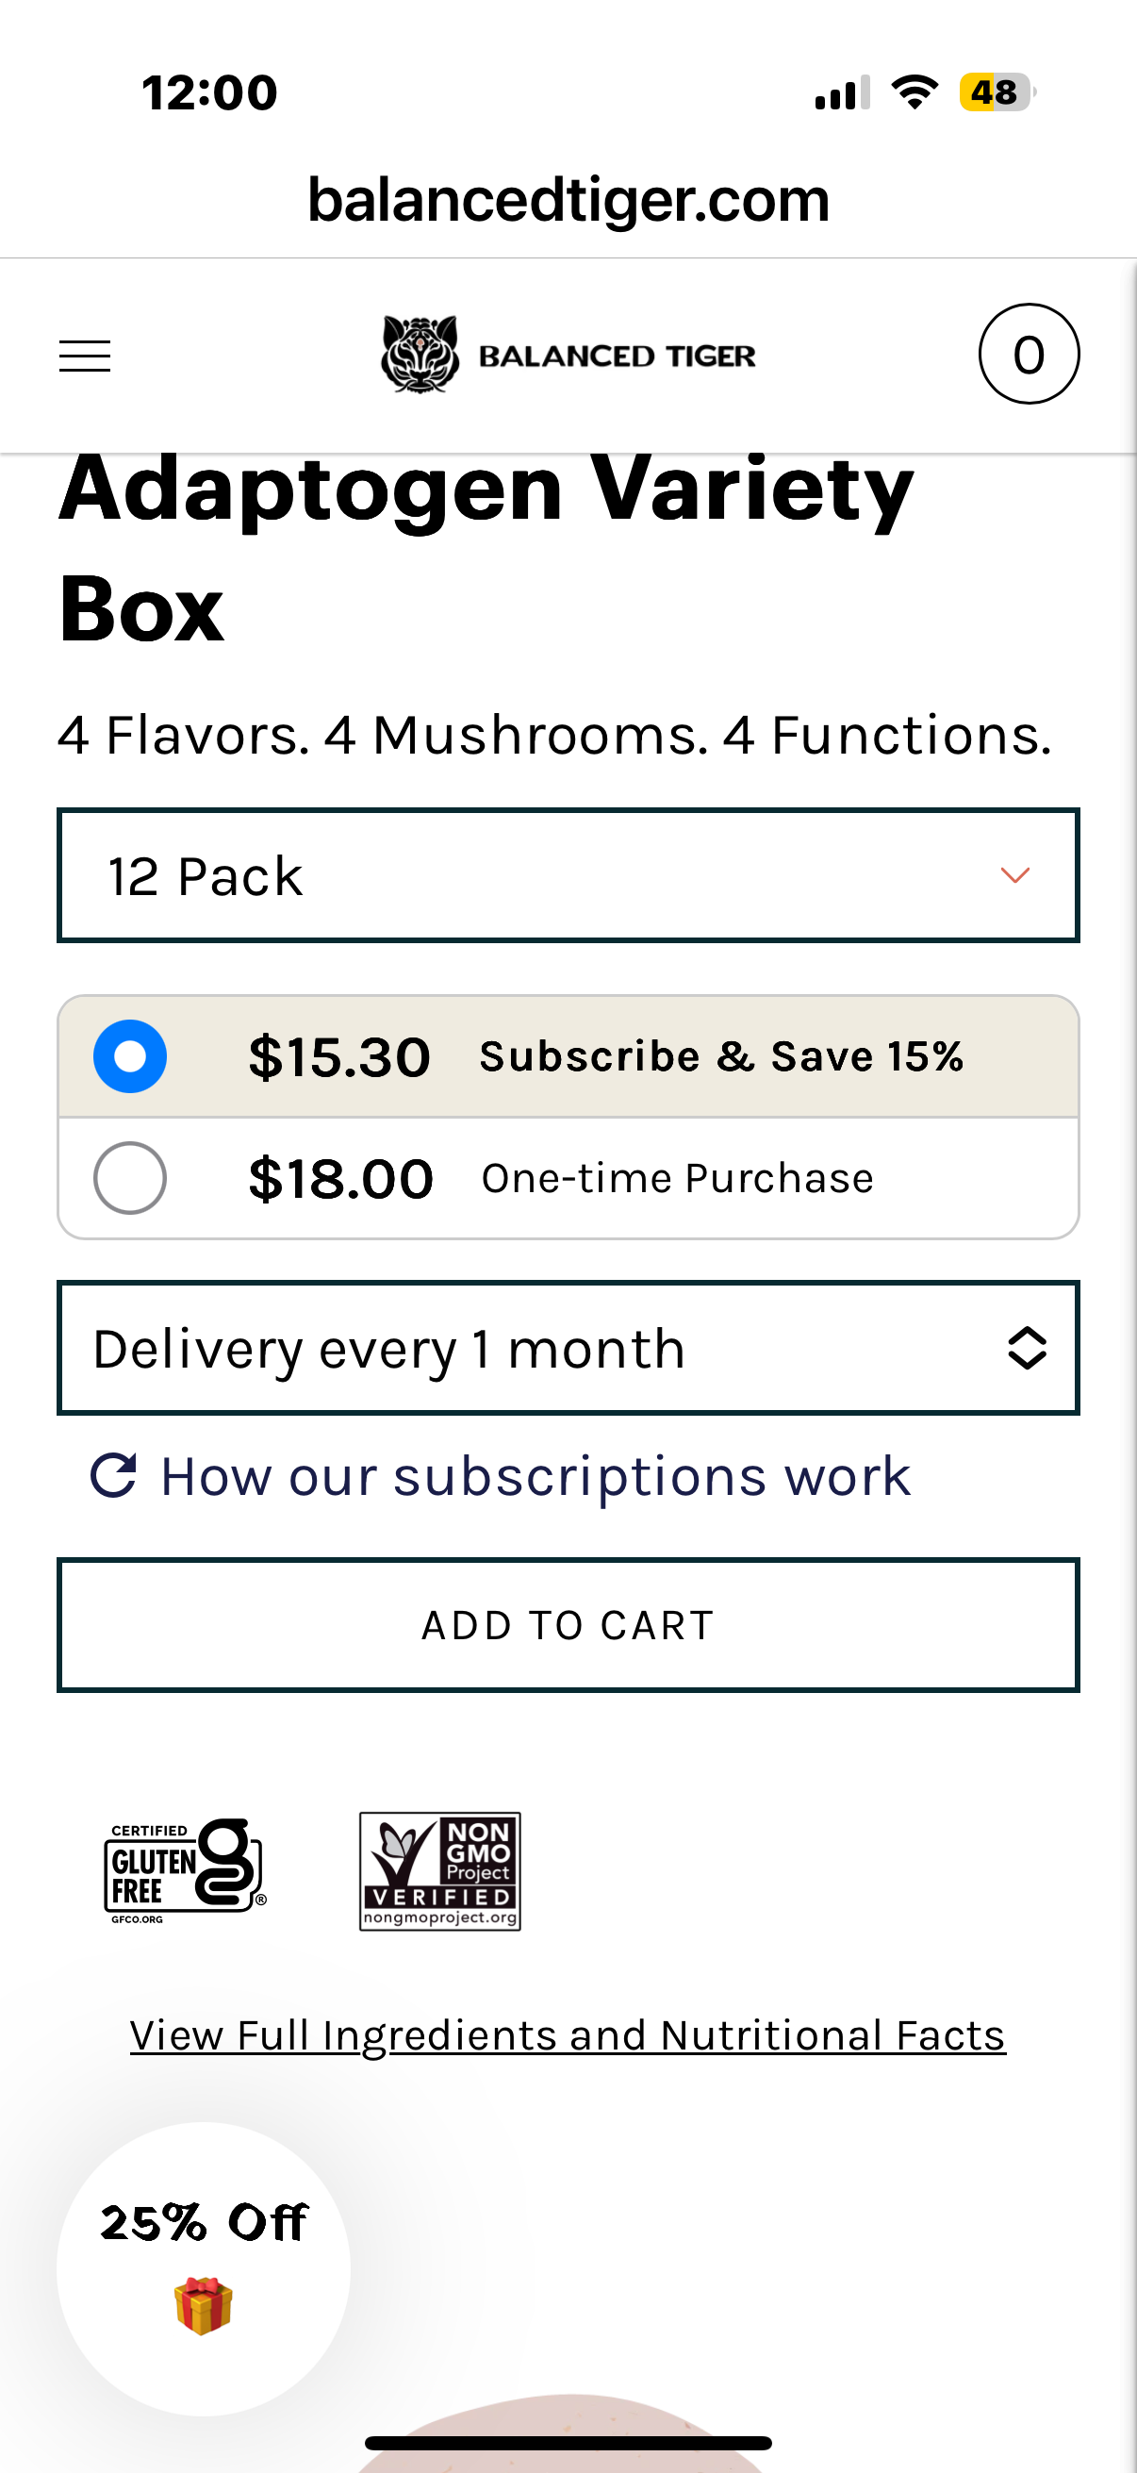This screenshot has height=2473, width=1137.
Task: Open the hamburger menu
Action: (x=85, y=357)
